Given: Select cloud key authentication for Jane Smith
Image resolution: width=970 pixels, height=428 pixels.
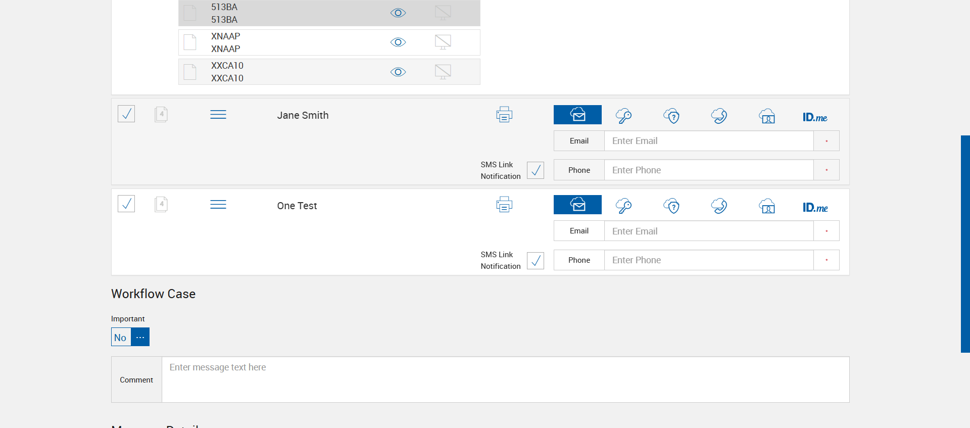Looking at the screenshot, I should click(x=623, y=116).
